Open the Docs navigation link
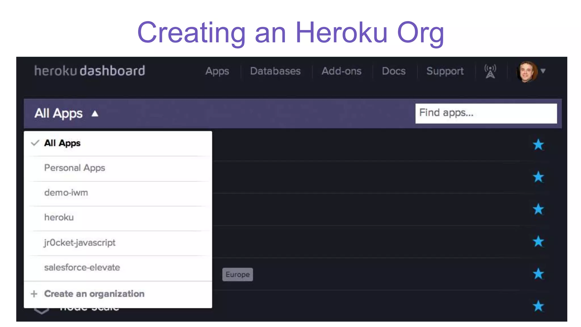 pos(393,71)
